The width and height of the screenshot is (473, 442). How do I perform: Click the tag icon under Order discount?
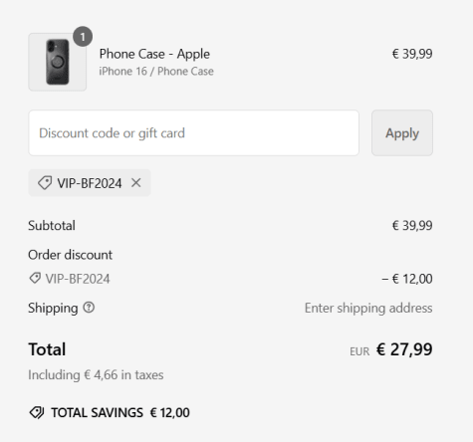click(x=35, y=278)
